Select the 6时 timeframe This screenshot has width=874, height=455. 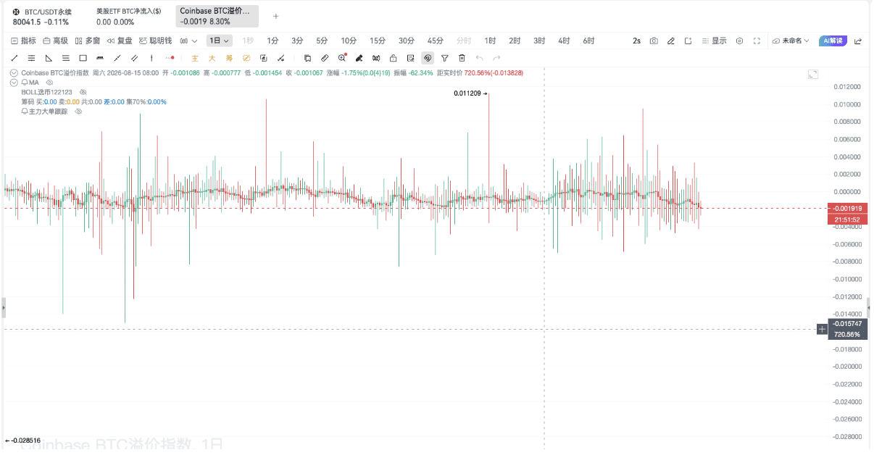tap(588, 41)
